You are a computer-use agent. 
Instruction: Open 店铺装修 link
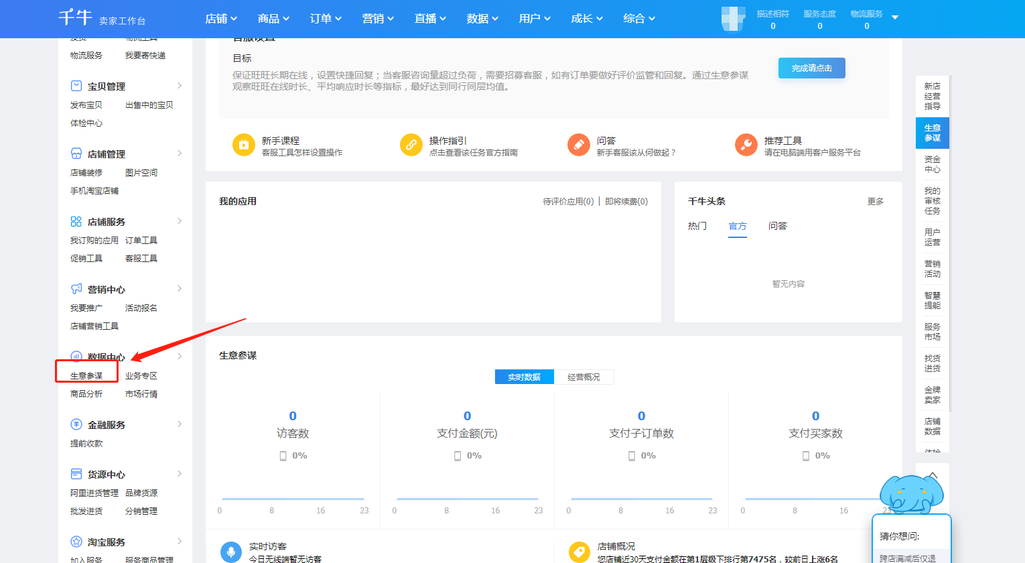pos(86,173)
